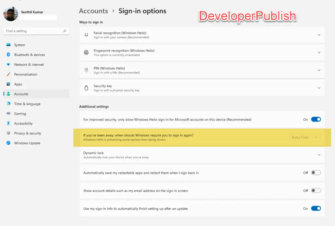
Task: Click the Accessibility figure icon
Action: tap(8, 123)
